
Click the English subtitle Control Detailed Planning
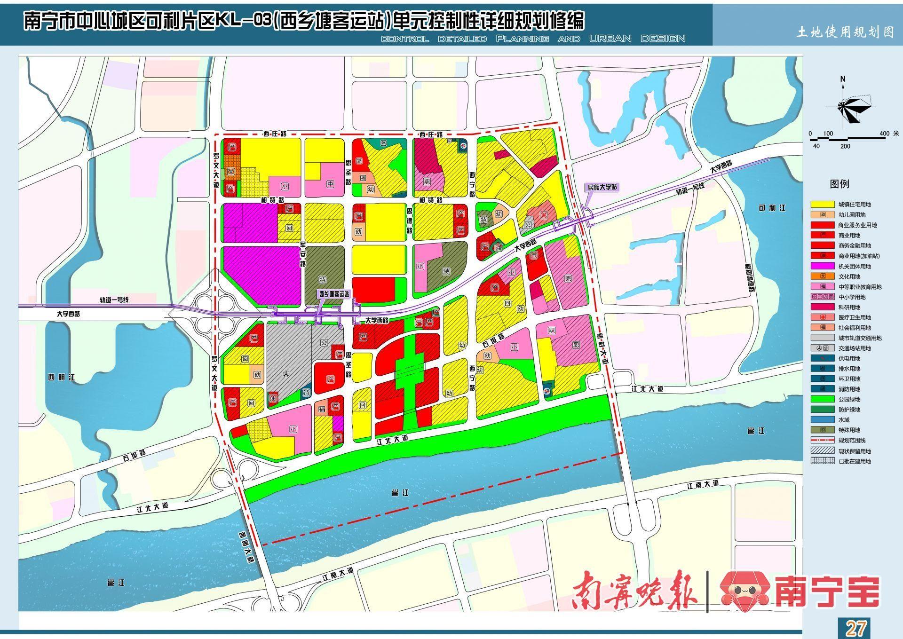pyautogui.click(x=533, y=39)
